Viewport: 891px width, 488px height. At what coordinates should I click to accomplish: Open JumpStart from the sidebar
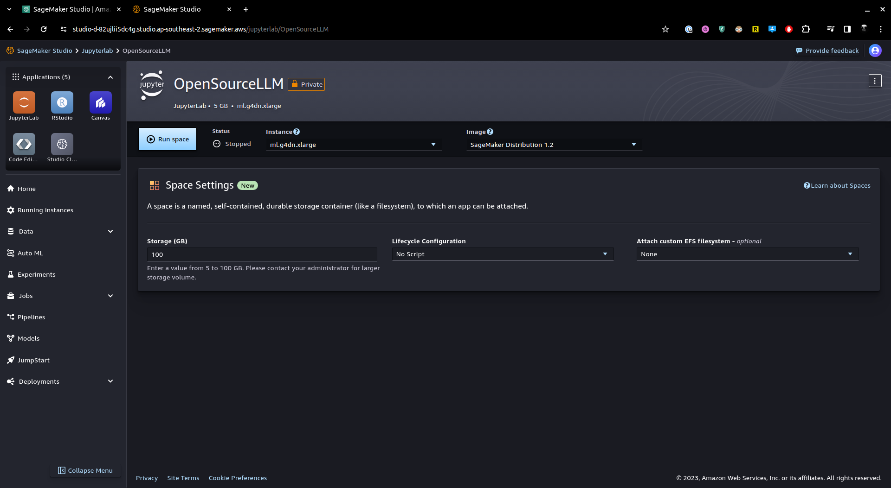(33, 360)
